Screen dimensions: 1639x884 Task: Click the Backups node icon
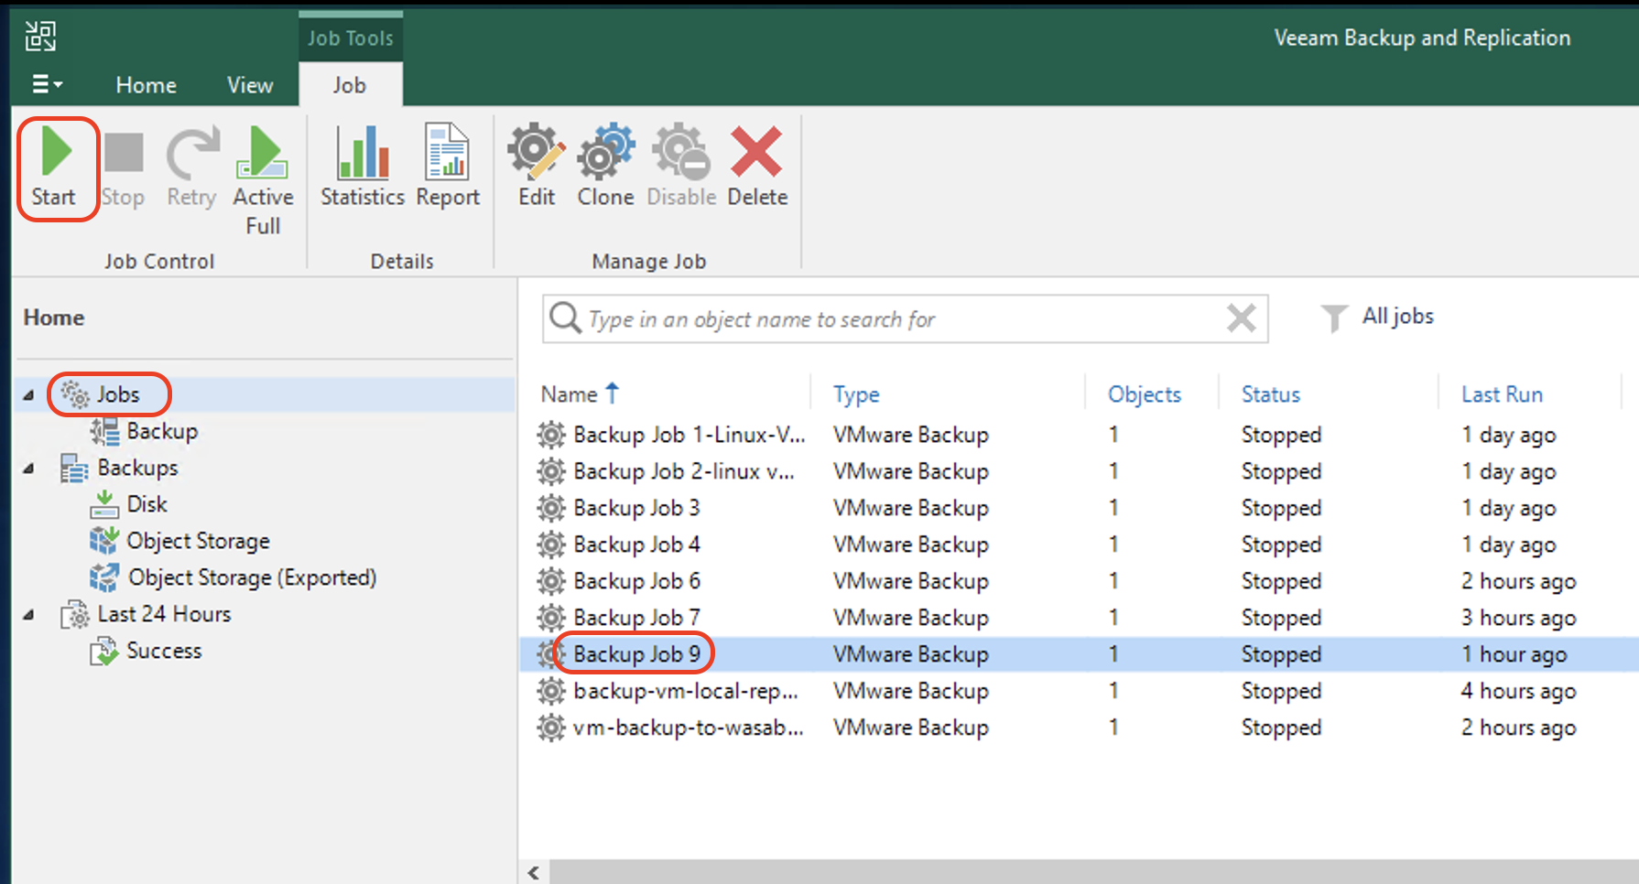(73, 468)
